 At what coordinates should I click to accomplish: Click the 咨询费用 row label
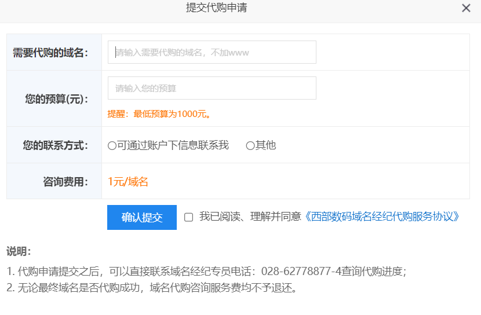[65, 182]
